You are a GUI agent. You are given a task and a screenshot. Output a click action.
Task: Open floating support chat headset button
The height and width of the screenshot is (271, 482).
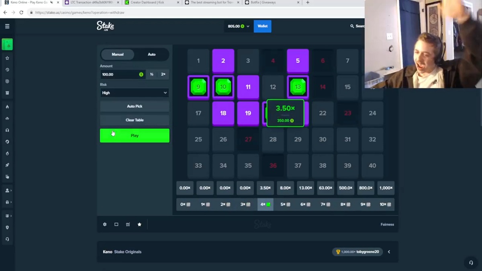(471, 263)
